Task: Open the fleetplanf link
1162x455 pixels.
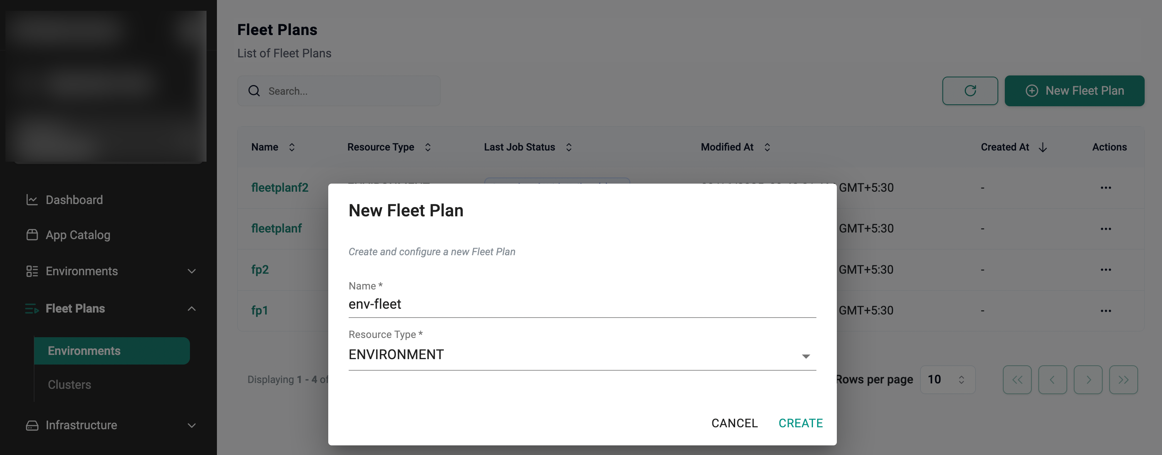Action: (276, 228)
